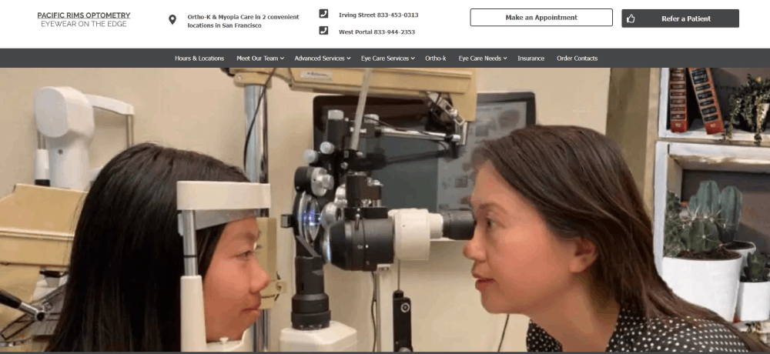Image resolution: width=770 pixels, height=354 pixels.
Task: Go to Order Contacts
Action: [577, 58]
